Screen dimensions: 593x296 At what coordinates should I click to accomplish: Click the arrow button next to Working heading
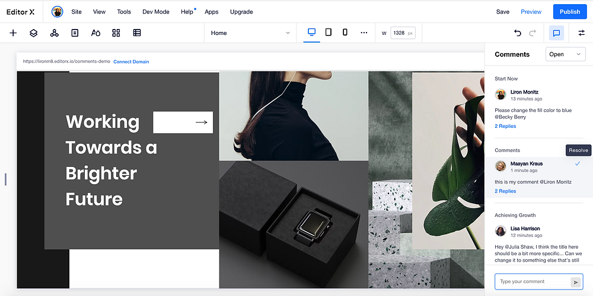183,123
